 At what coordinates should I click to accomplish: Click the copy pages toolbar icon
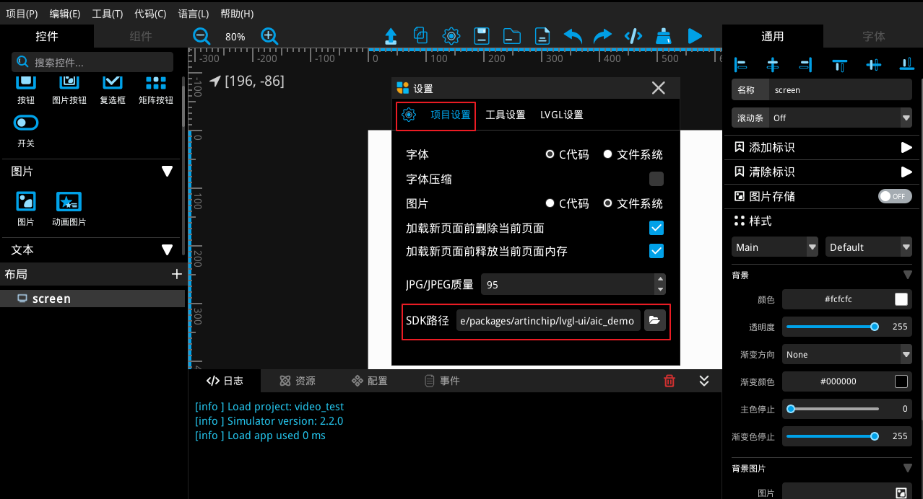[420, 35]
